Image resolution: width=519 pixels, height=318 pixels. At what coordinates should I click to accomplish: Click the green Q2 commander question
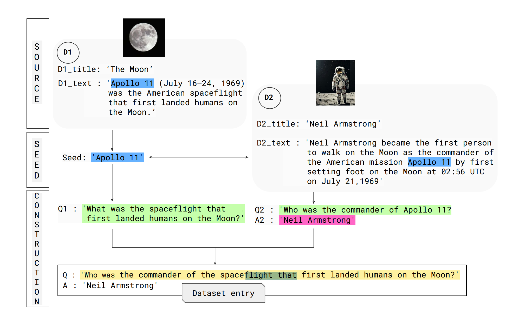click(x=365, y=210)
